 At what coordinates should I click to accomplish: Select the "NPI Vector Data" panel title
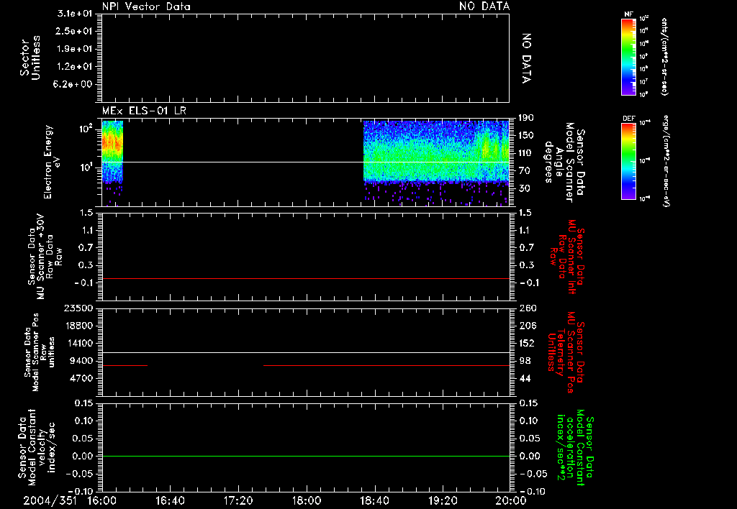[x=146, y=6]
